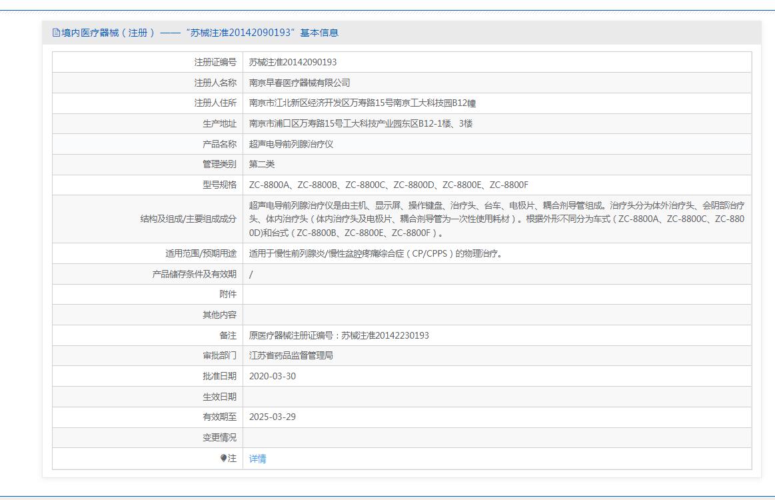
Task: Select the 注册人住所 label
Action: (215, 103)
